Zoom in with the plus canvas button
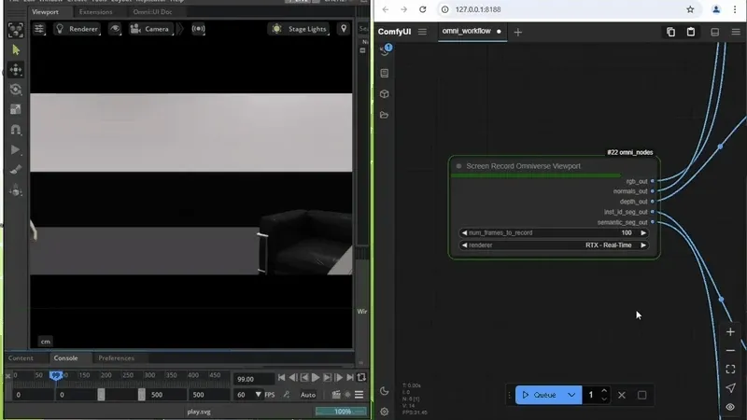Viewport: 747px width, 420px height. pos(730,331)
